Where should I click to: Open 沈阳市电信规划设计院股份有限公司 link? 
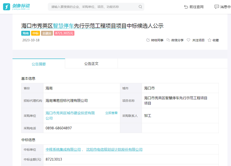pyautogui.click(x=114, y=150)
